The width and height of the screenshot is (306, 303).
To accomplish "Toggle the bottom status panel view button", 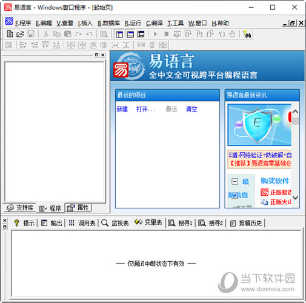I will 130,34.
